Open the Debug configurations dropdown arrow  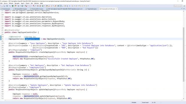(x=20, y=6)
